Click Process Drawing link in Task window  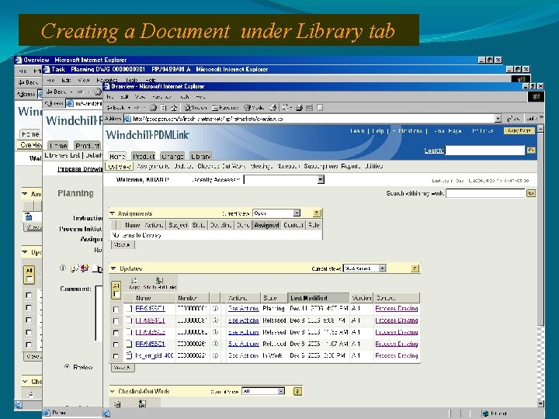[80, 169]
